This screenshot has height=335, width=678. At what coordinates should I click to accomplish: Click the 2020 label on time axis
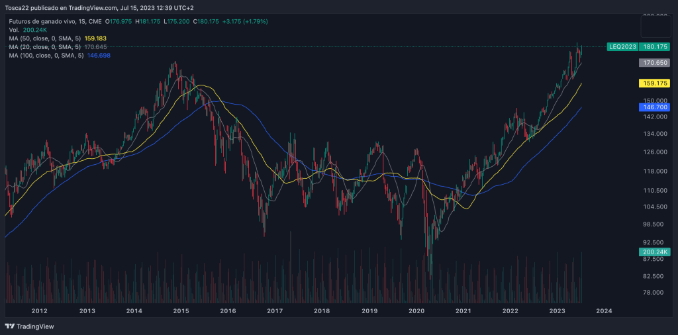pos(416,311)
